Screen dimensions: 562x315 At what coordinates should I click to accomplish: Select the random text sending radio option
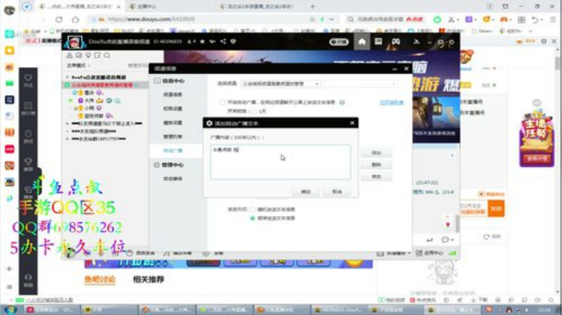point(253,210)
